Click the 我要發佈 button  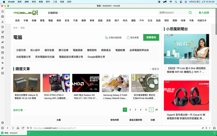pyautogui.click(x=151, y=37)
